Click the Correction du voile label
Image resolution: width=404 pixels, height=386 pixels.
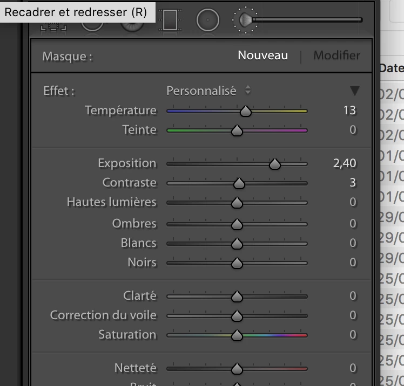(x=103, y=315)
